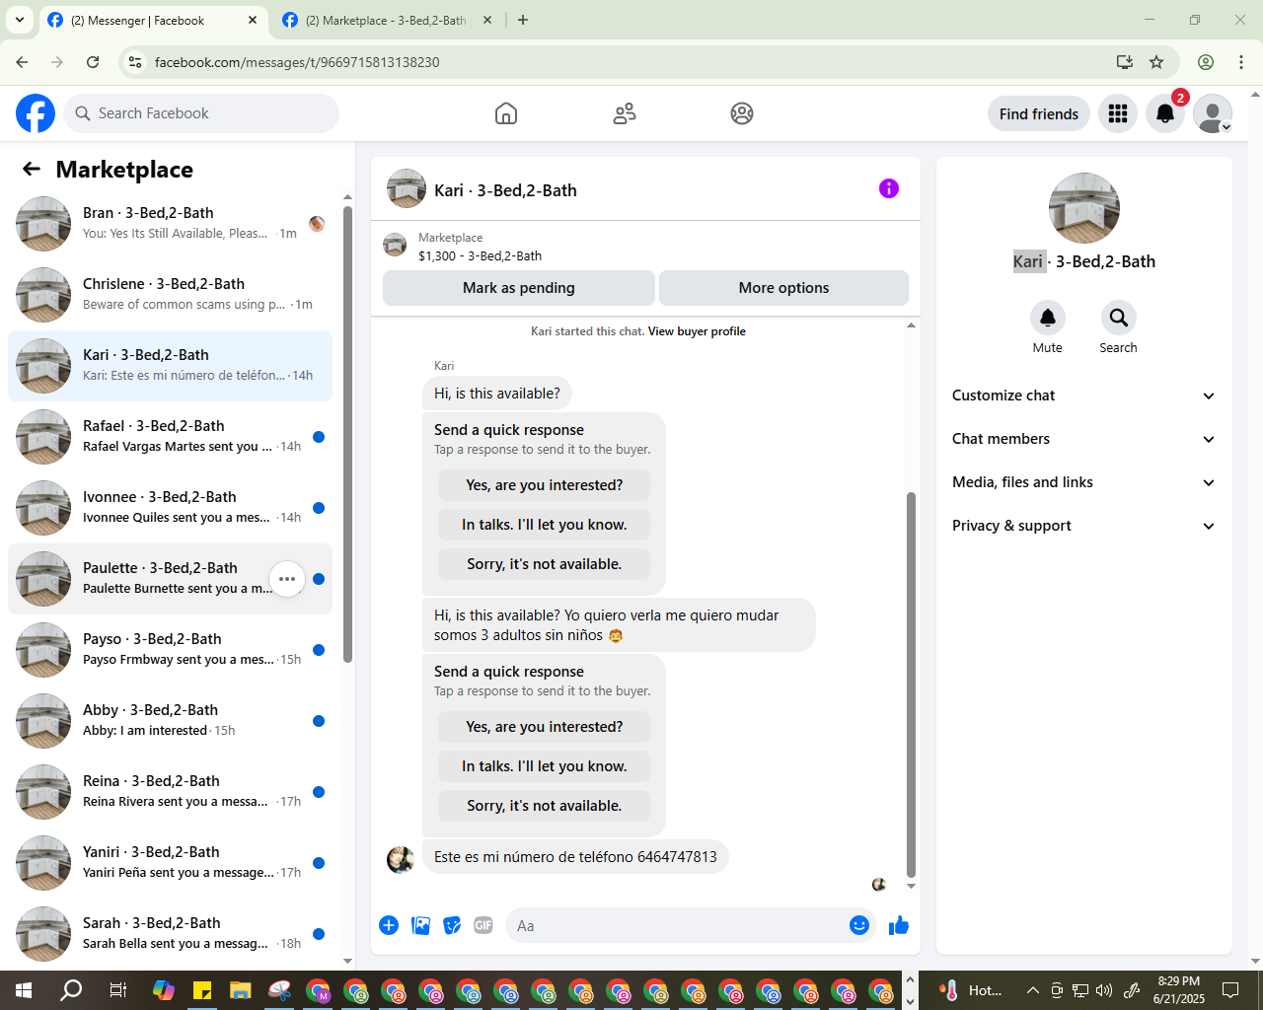This screenshot has width=1263, height=1010.
Task: Open the taskbar clock showing 8:29 PM
Action: coord(1179,990)
